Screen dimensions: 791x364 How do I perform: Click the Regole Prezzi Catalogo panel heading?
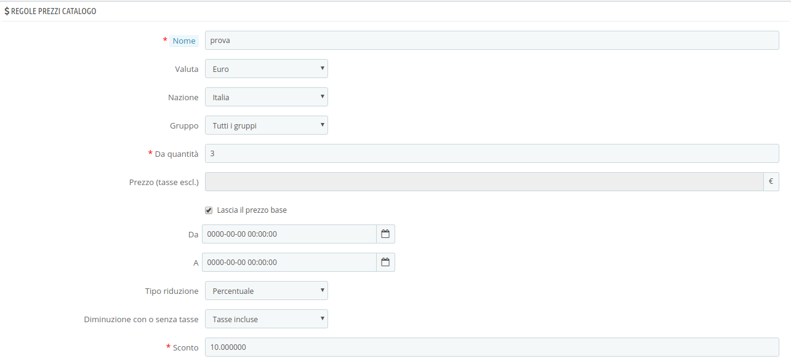54,11
